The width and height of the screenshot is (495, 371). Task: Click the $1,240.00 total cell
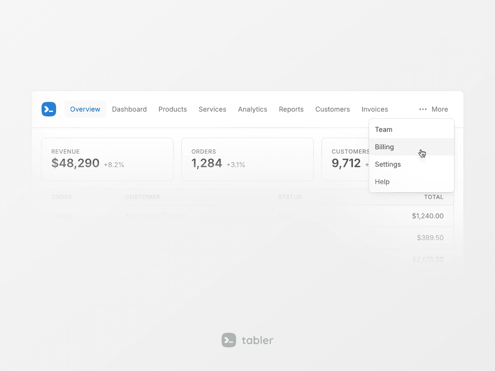click(x=428, y=216)
